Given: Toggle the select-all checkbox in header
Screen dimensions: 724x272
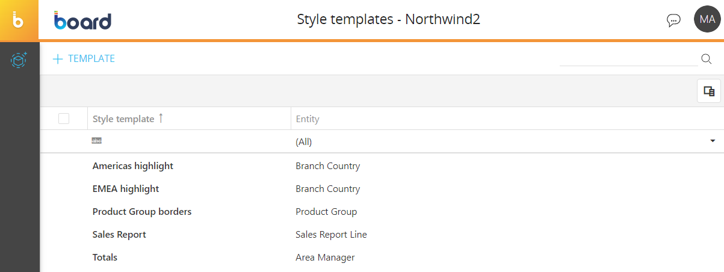Looking at the screenshot, I should [64, 119].
